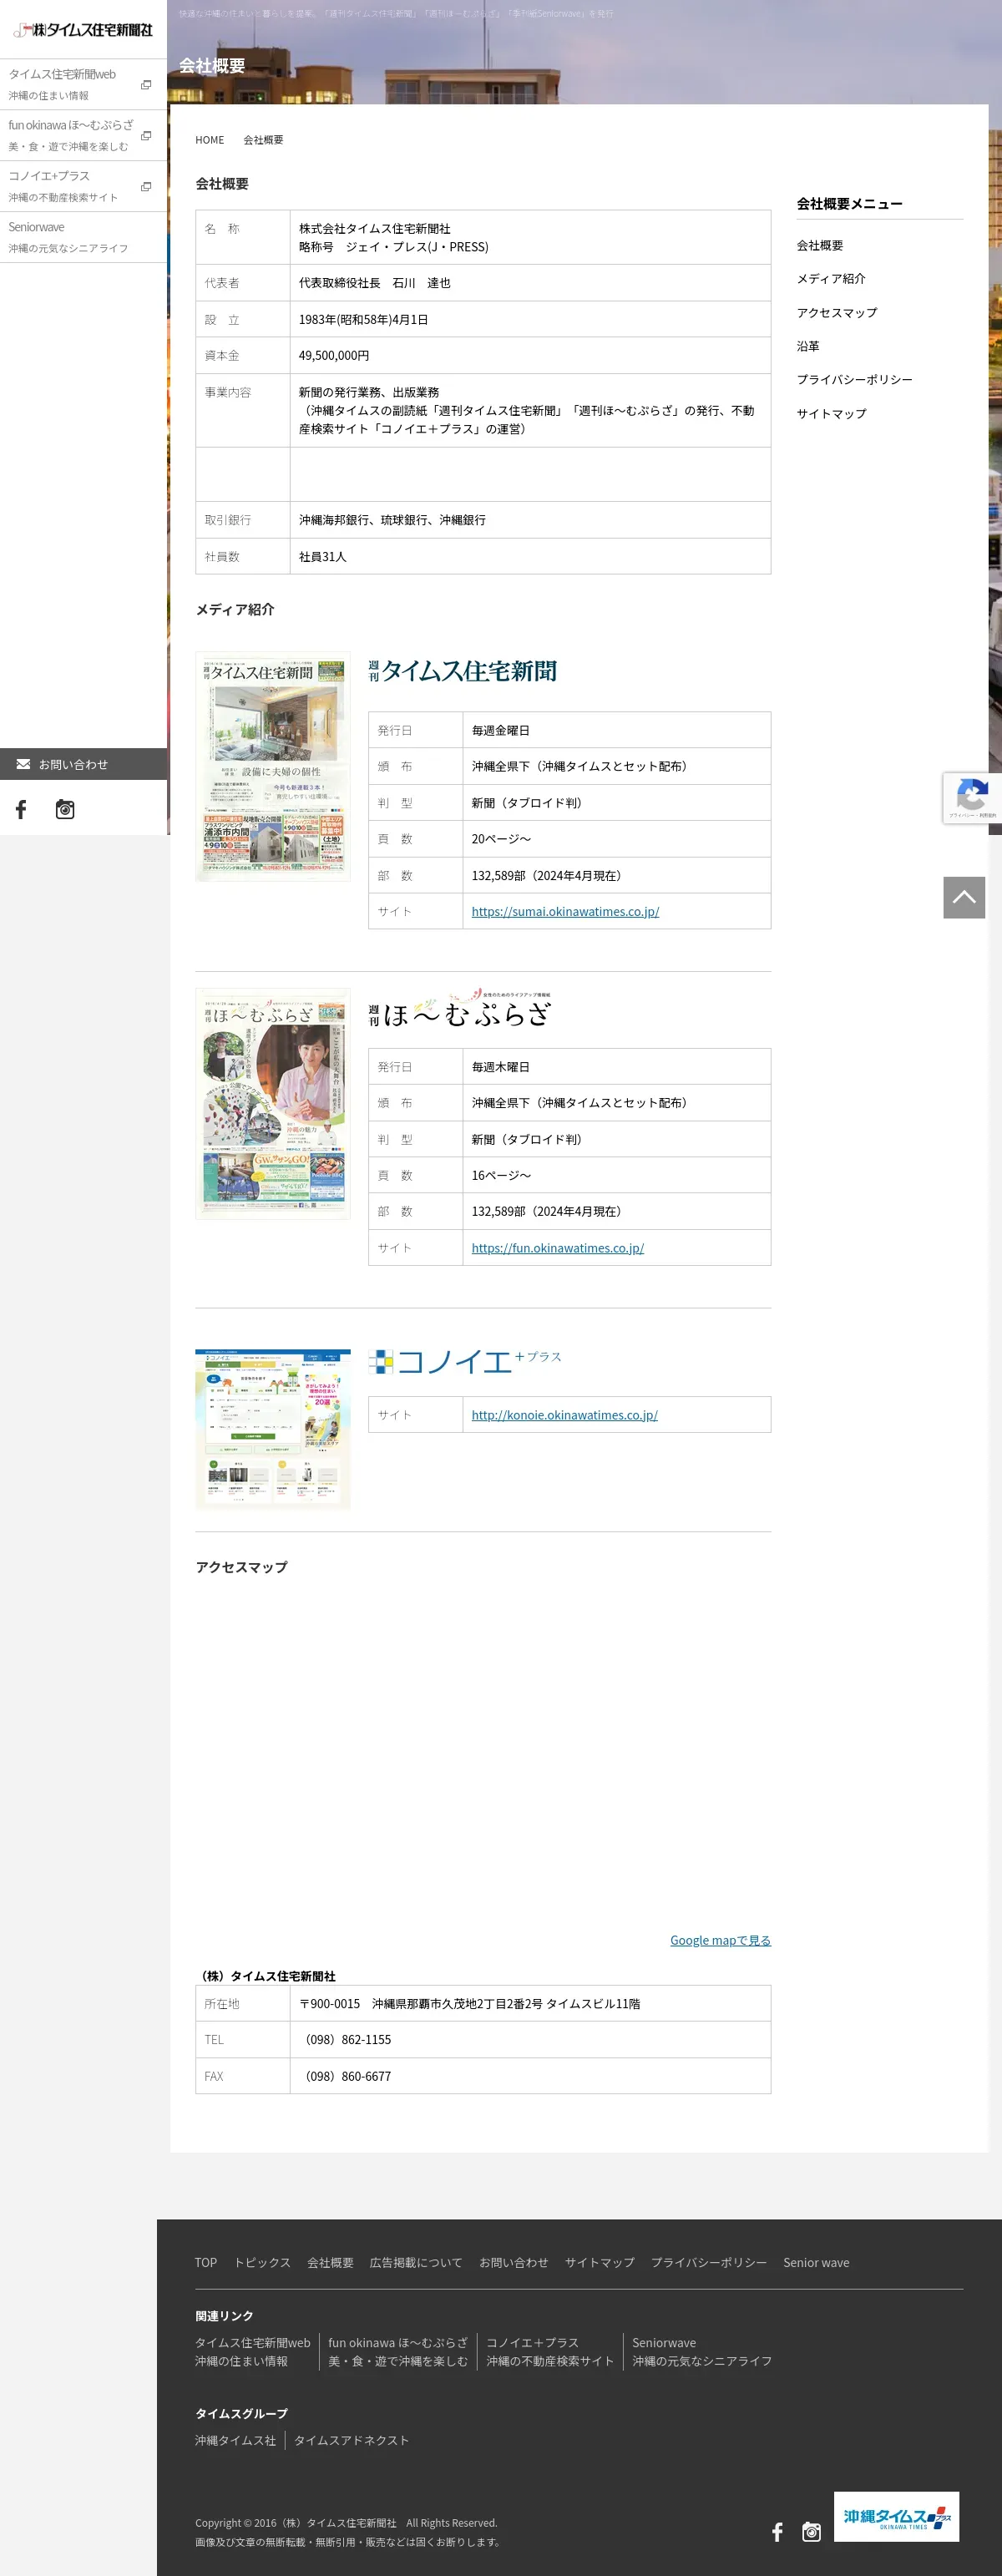The width and height of the screenshot is (1002, 2576).
Task: Click コノイエ website screenshot thumbnail
Action: click(x=273, y=1429)
